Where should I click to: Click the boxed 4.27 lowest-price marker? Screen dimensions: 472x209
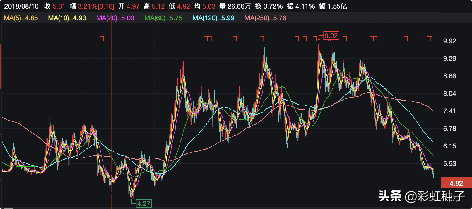[144, 203]
